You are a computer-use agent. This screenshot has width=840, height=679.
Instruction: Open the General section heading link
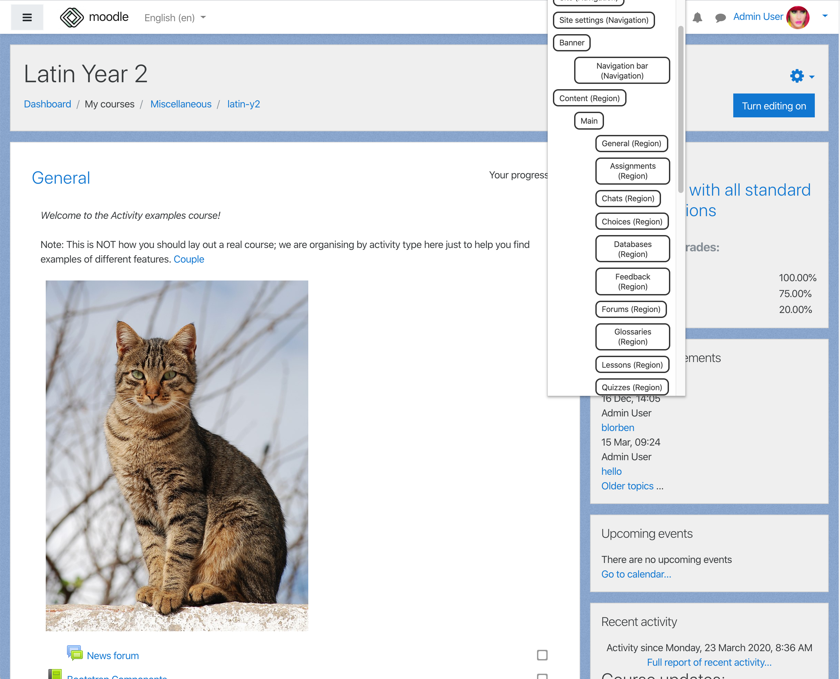point(61,178)
